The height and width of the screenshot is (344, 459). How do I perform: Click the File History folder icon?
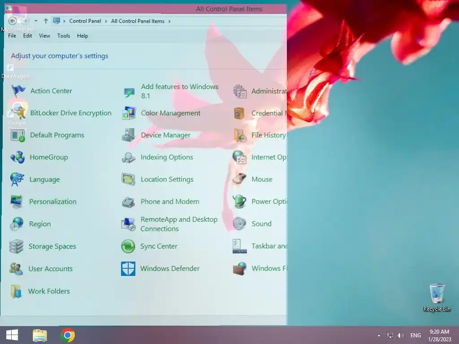[240, 135]
